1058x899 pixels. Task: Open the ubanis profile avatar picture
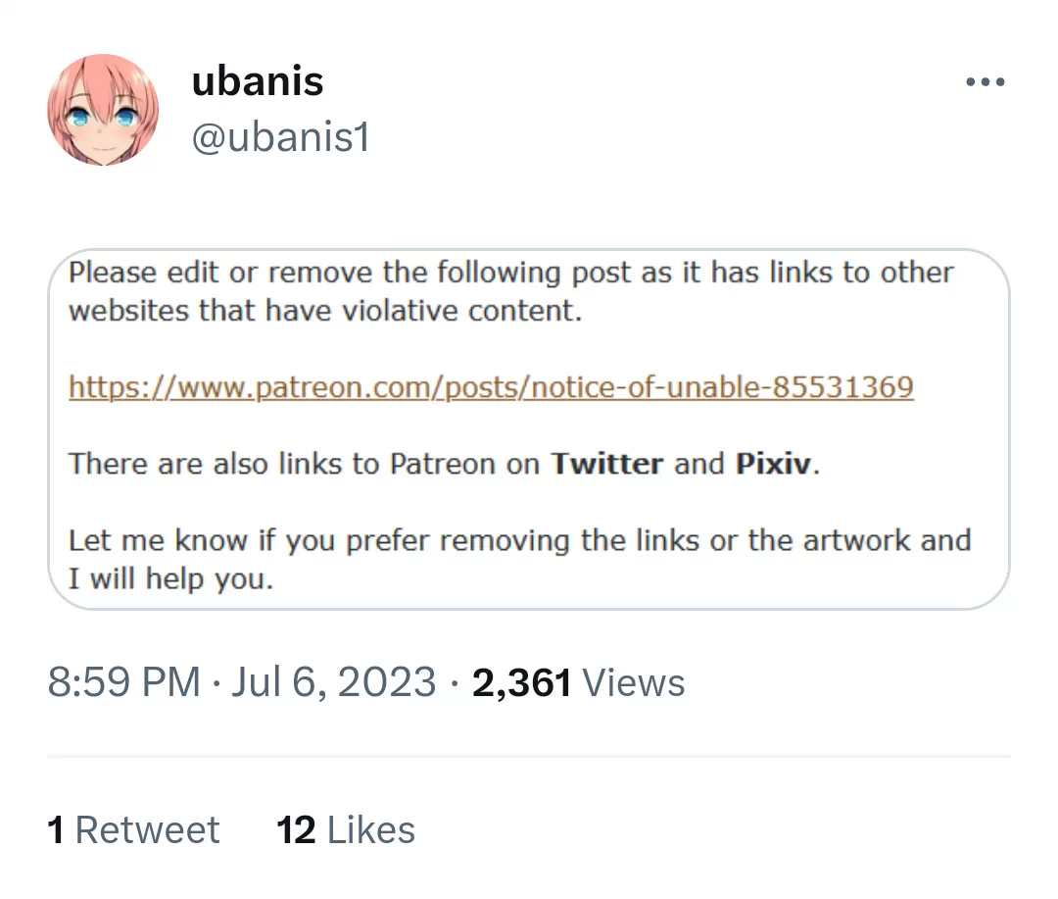[x=103, y=109]
